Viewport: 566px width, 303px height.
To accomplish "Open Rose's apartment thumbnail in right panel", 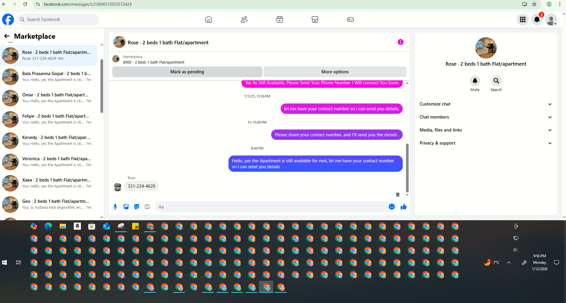I will click(x=486, y=48).
